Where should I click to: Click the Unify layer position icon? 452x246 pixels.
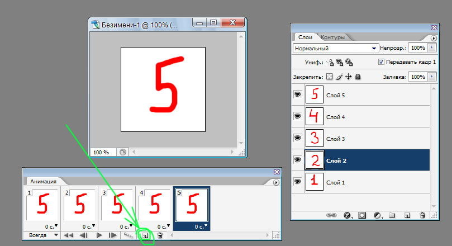coord(330,62)
